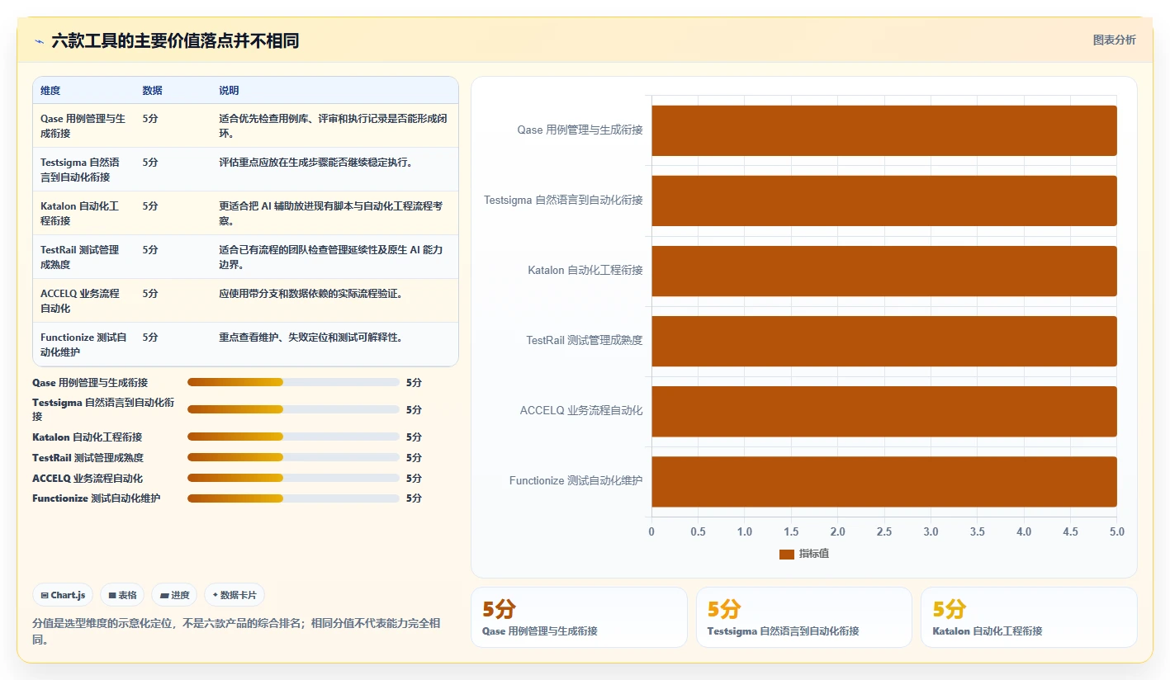
Task: Click the small icon before the panel title
Action: pos(40,41)
